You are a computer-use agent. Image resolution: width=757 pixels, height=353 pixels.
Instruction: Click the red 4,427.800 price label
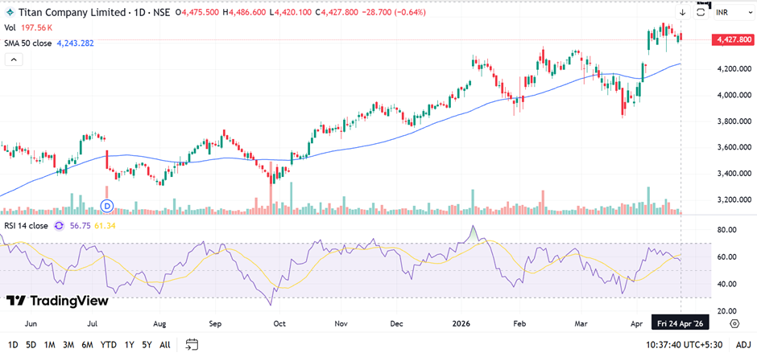coord(731,40)
